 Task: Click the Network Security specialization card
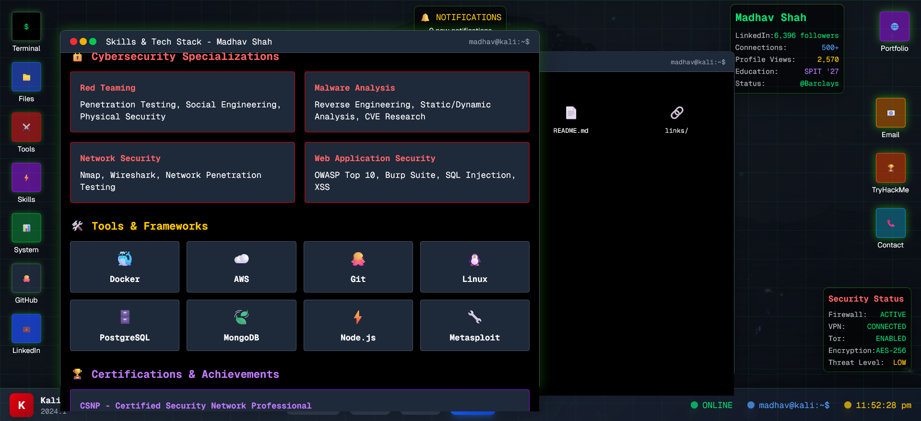pyautogui.click(x=182, y=173)
